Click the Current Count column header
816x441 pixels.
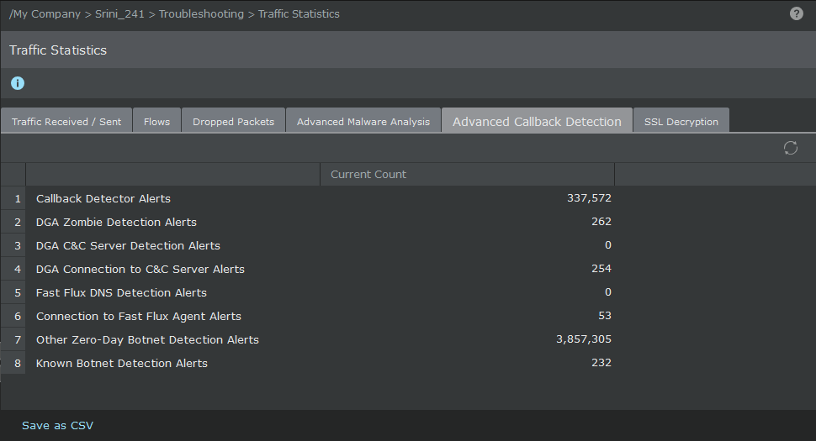[468, 175]
